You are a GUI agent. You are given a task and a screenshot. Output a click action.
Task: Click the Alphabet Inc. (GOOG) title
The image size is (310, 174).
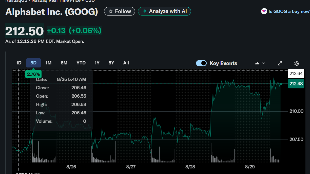point(52,12)
